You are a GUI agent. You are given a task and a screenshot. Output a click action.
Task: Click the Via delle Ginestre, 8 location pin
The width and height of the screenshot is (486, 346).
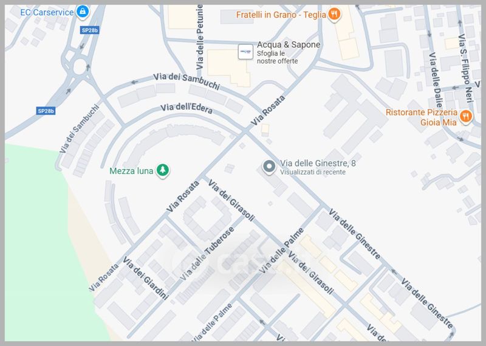(x=269, y=167)
